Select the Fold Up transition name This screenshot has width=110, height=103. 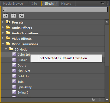[23, 76]
